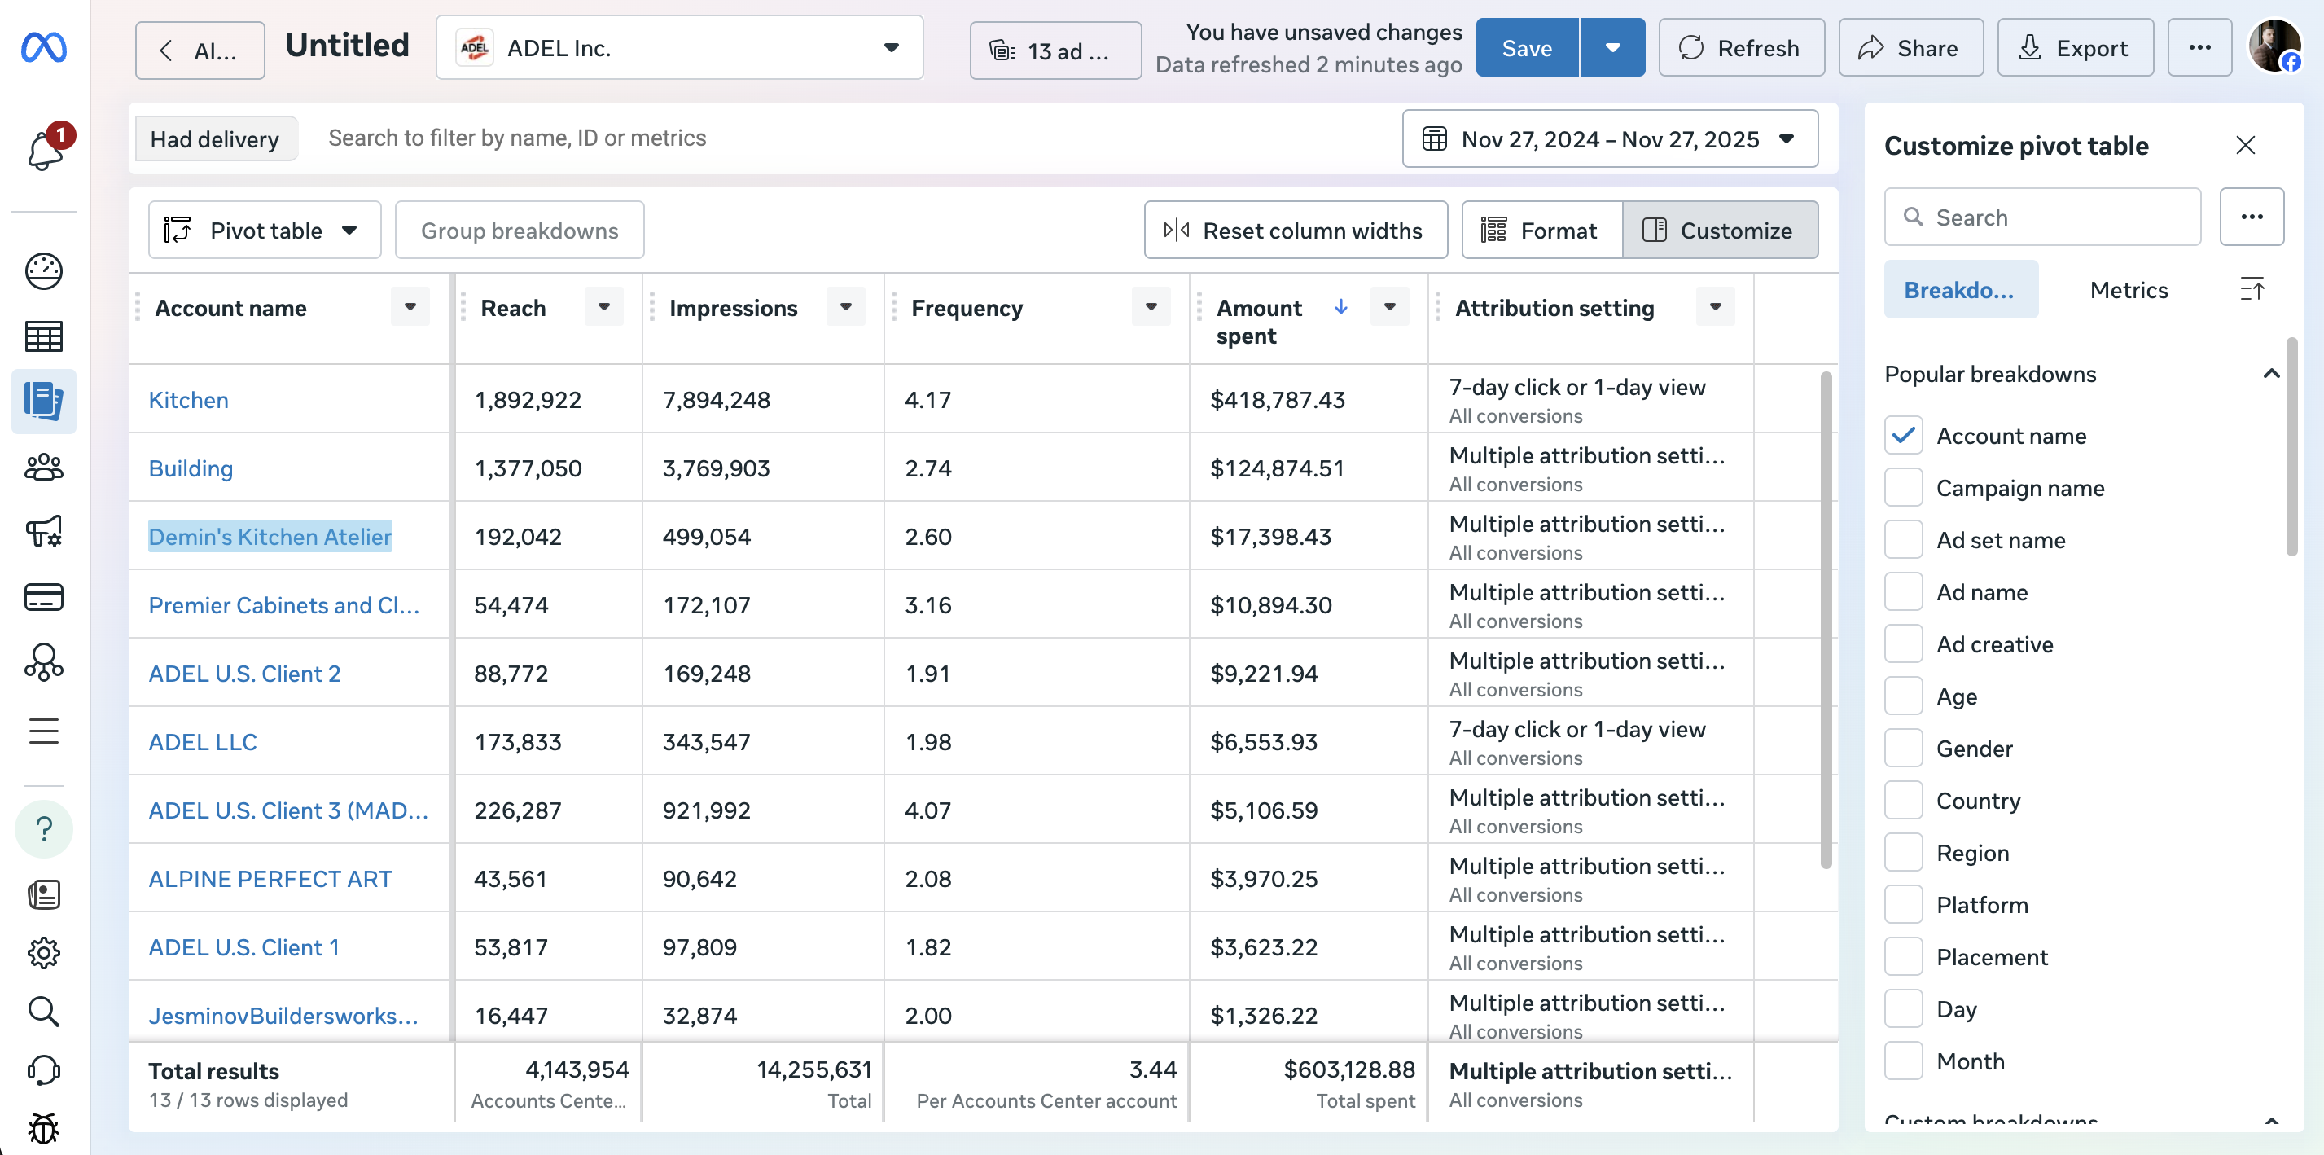The height and width of the screenshot is (1155, 2324).
Task: Click the Amount spent sort arrow
Action: [1340, 308]
